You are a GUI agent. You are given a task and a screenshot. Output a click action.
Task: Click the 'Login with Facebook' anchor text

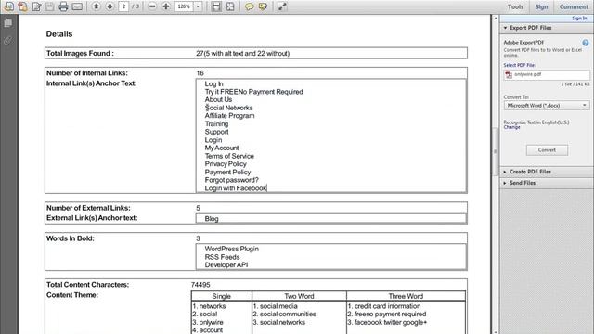point(235,188)
